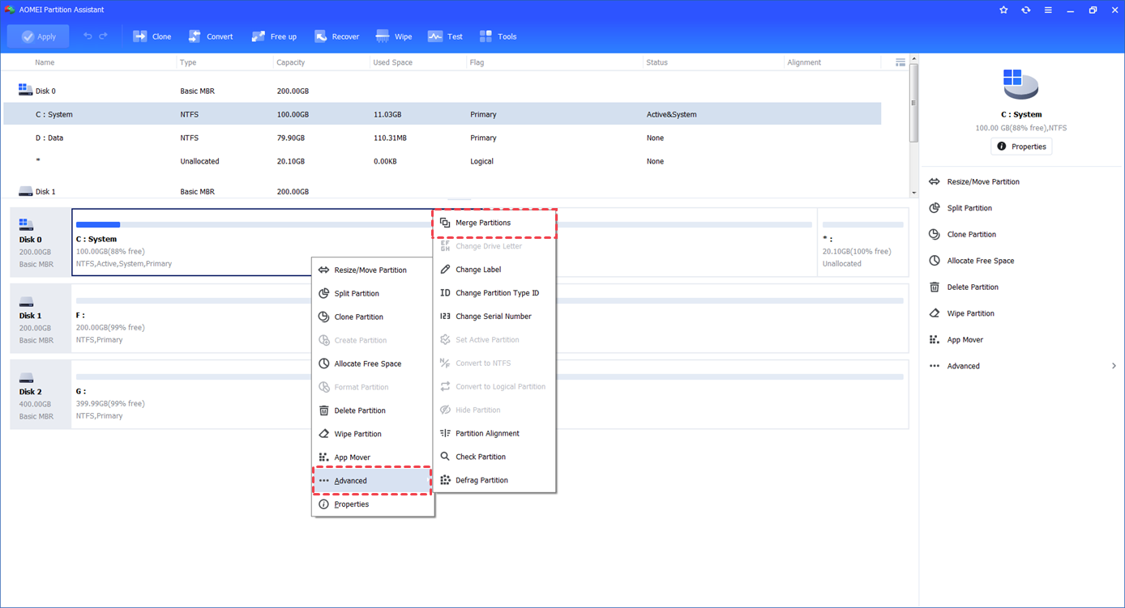
Task: Sort by the Used Space column header
Action: click(392, 62)
